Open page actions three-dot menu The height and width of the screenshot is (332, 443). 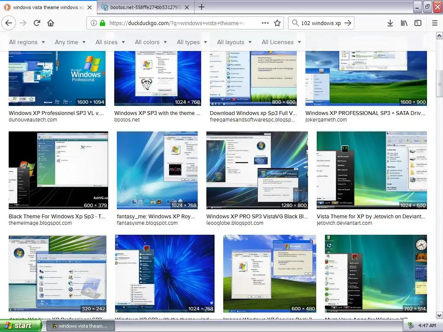point(265,23)
